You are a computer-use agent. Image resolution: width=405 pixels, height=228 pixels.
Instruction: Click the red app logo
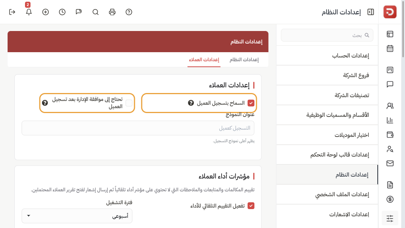[x=390, y=12]
